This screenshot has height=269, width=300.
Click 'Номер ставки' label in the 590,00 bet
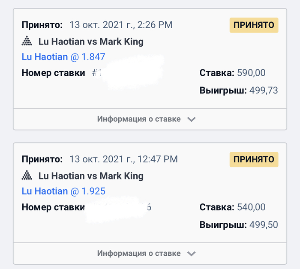click(x=53, y=73)
